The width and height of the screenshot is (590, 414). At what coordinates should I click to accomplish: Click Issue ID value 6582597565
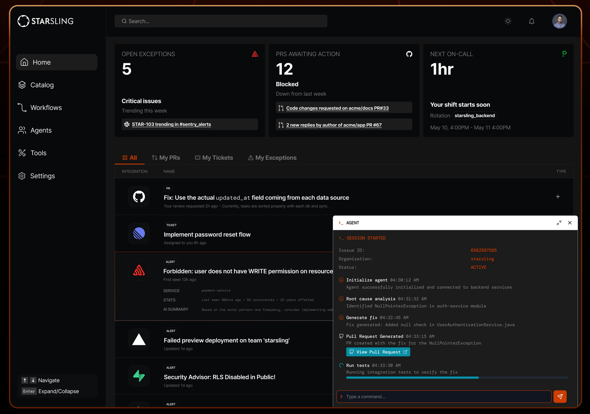coord(484,250)
